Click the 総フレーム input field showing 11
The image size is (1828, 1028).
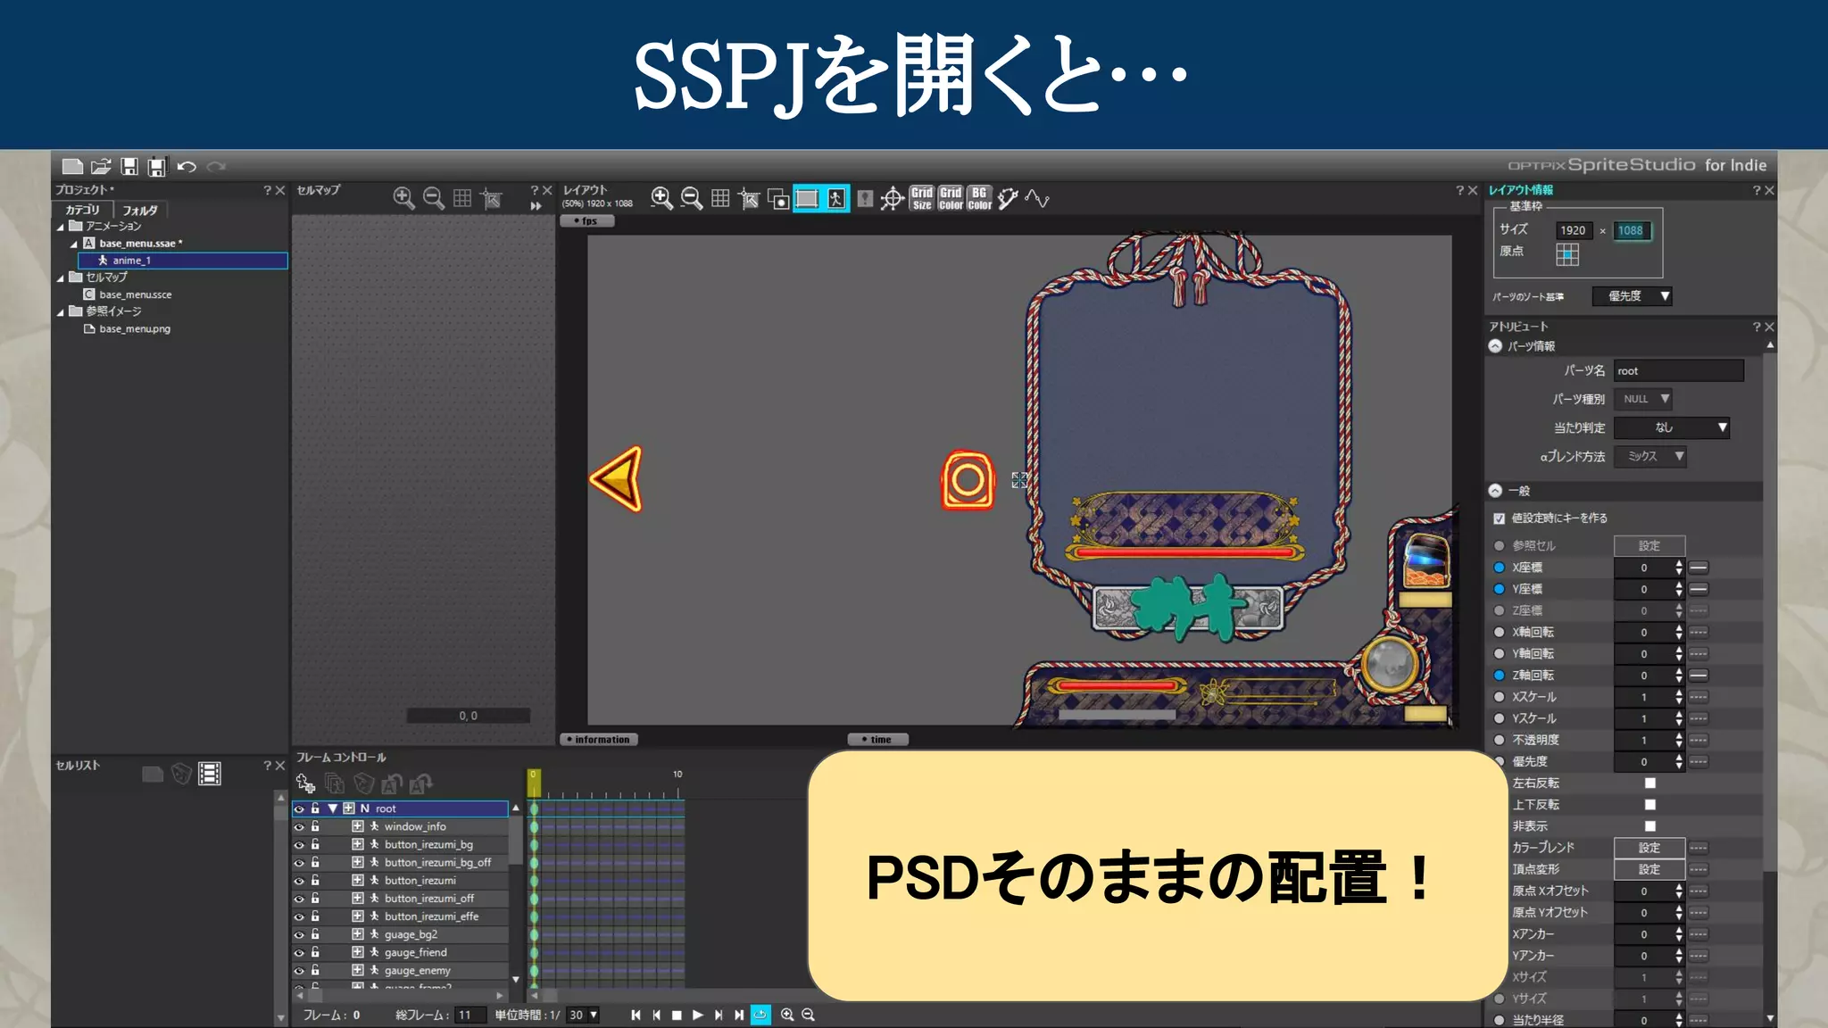point(469,1015)
